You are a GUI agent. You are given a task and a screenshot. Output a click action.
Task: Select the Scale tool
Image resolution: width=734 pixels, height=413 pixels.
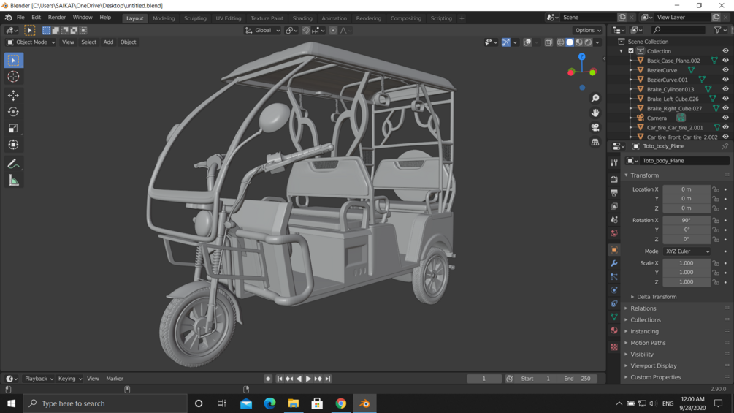(x=13, y=129)
